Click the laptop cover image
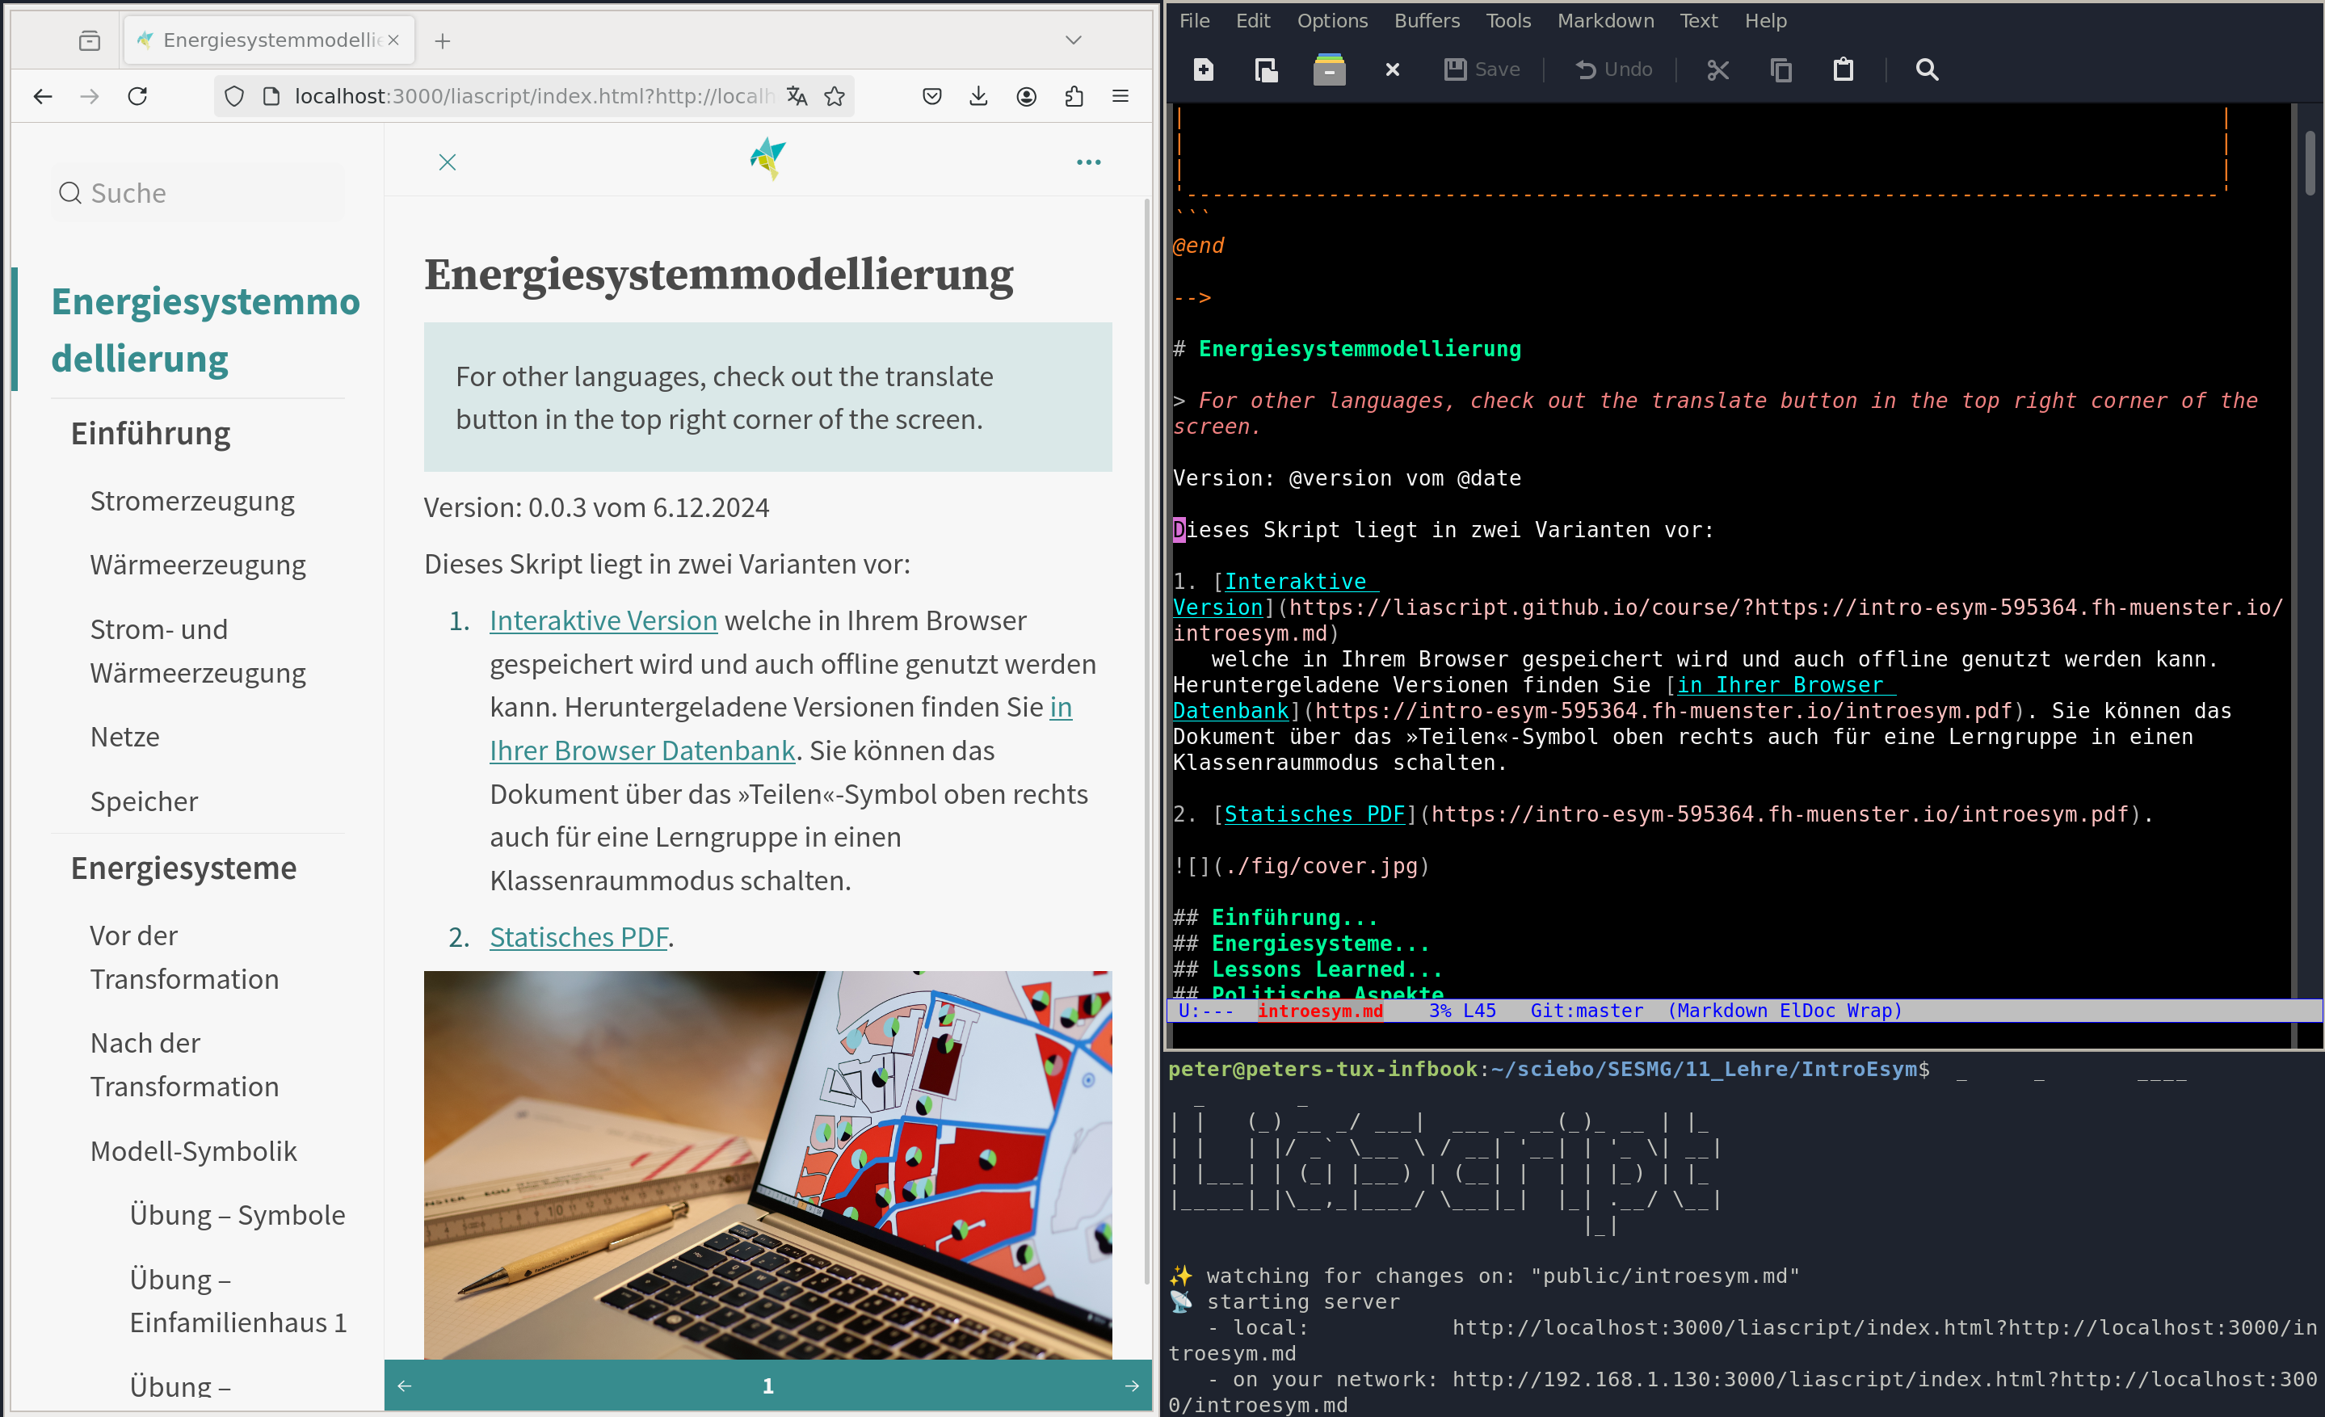The width and height of the screenshot is (2325, 1417). coord(768,1165)
